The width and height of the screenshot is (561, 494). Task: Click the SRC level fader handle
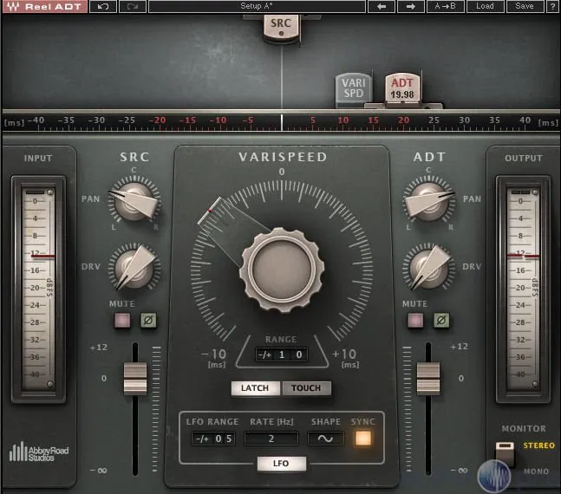click(x=135, y=379)
